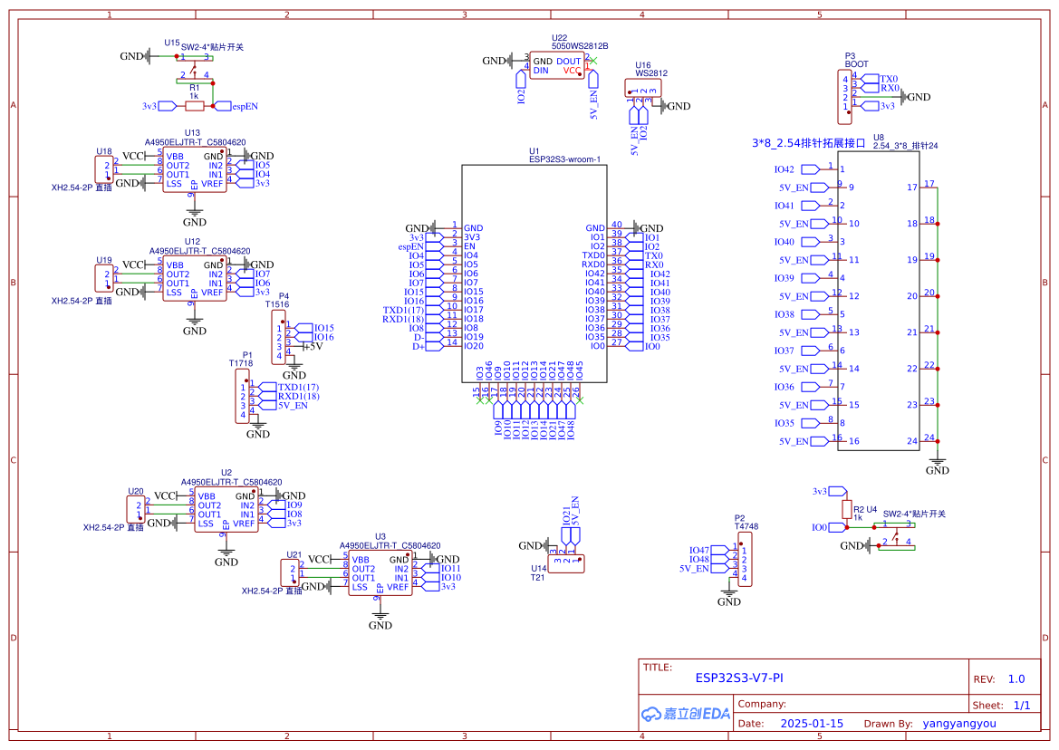Click the Drawn By name yangyangyou

click(x=959, y=724)
